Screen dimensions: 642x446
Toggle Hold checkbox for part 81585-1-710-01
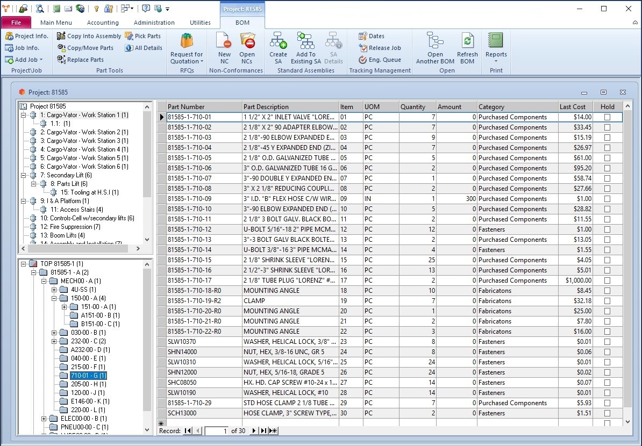[x=607, y=117]
